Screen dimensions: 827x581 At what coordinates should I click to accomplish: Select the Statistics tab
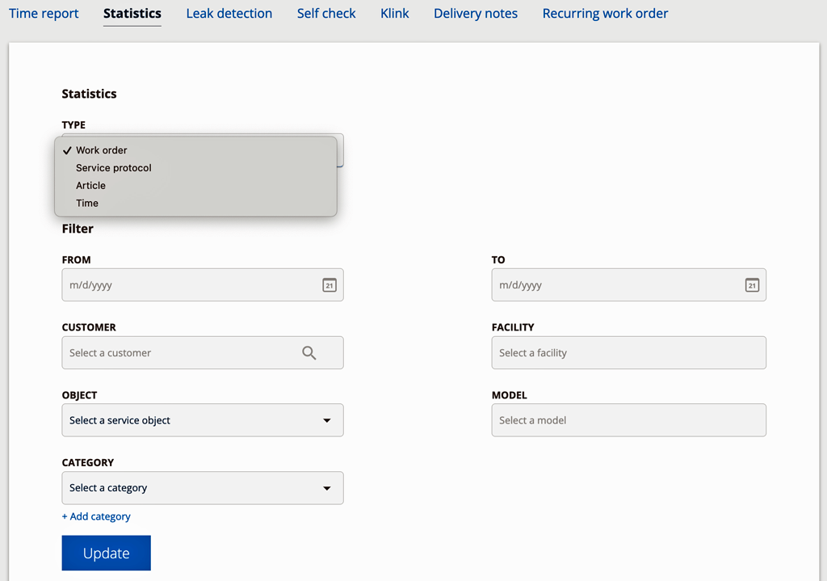(132, 13)
